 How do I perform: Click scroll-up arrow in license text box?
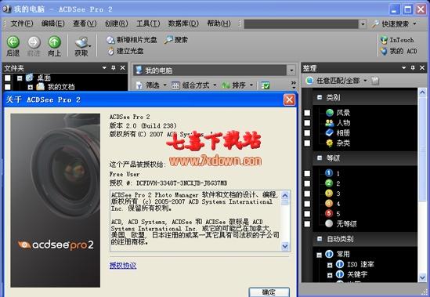click(x=285, y=195)
